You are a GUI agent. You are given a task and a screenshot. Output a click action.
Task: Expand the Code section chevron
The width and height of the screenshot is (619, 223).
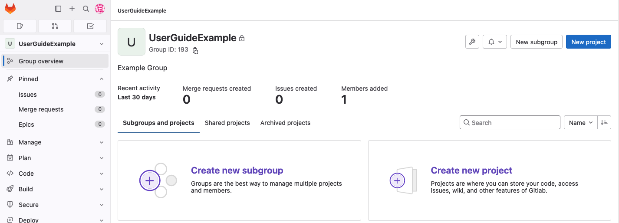click(102, 174)
